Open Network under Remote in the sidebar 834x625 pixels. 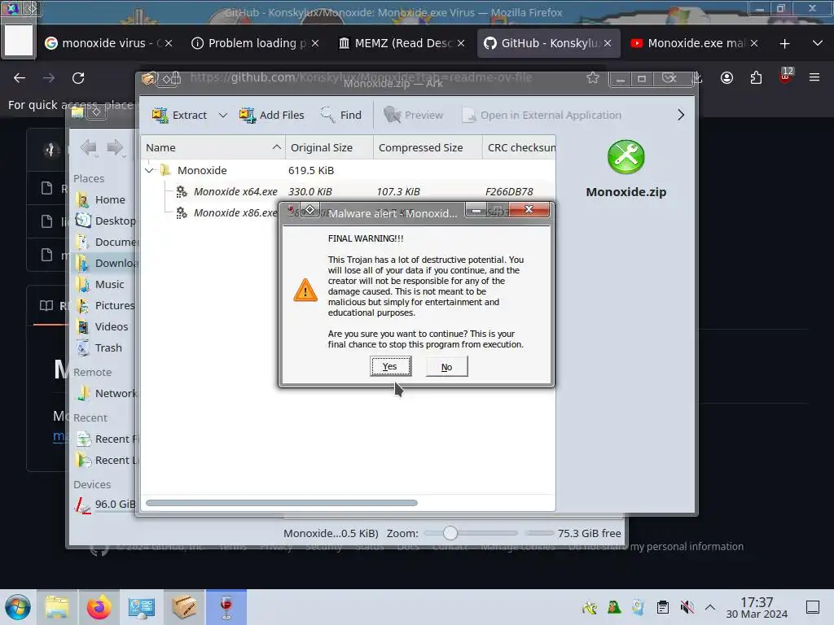click(x=104, y=393)
